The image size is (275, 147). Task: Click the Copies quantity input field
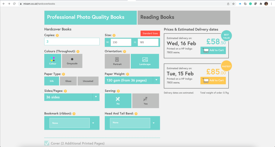click(72, 42)
